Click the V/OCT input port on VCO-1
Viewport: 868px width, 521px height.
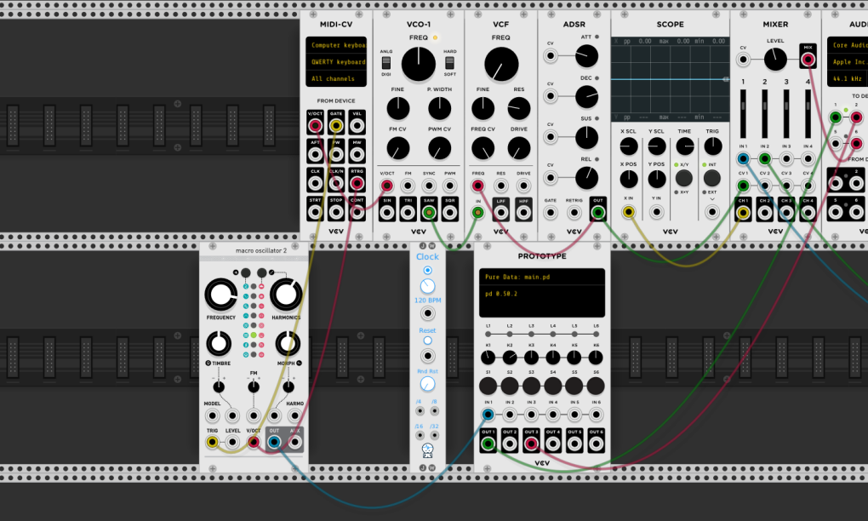(387, 186)
